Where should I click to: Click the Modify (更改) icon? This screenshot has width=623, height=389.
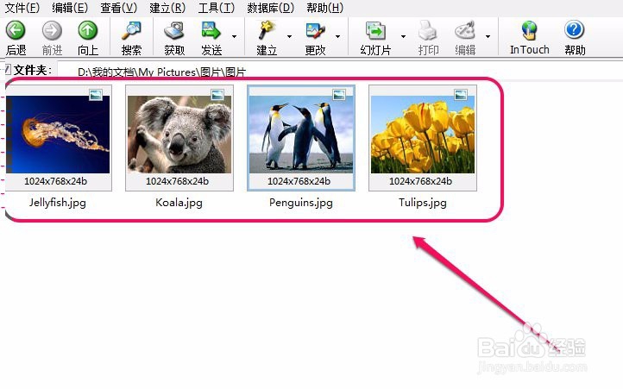pyautogui.click(x=316, y=30)
